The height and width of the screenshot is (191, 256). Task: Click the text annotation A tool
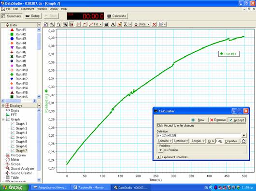click(x=113, y=24)
